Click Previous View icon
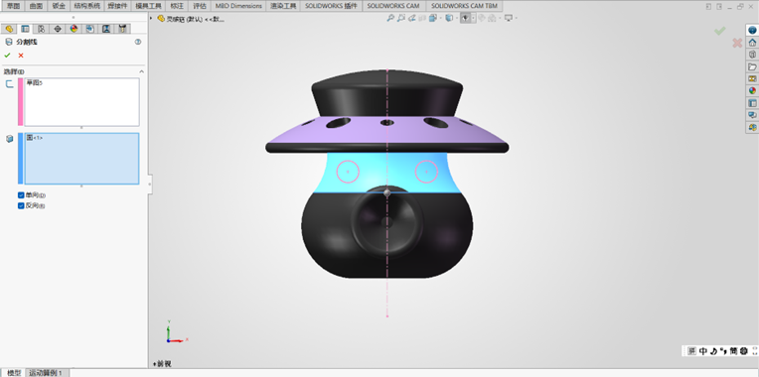Viewport: 759px width, 377px height. pyautogui.click(x=411, y=18)
